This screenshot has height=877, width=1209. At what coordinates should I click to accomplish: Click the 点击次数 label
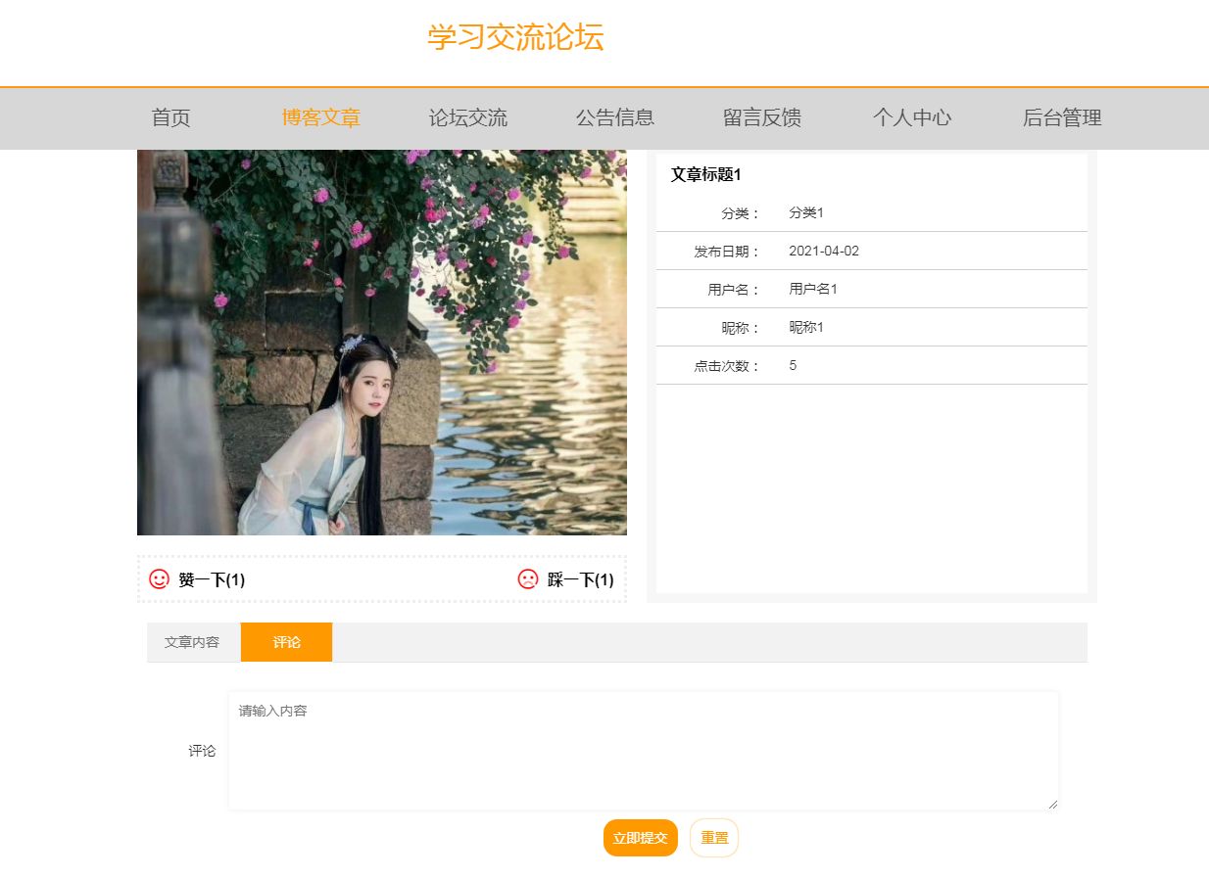[x=724, y=366]
